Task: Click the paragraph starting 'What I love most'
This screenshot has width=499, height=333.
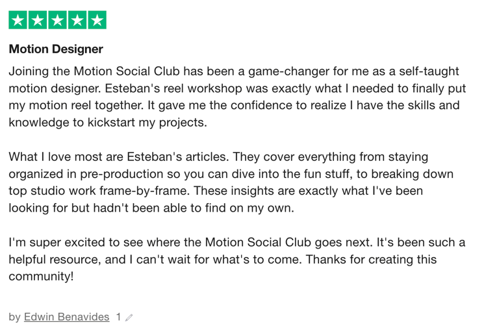Action: 231,182
